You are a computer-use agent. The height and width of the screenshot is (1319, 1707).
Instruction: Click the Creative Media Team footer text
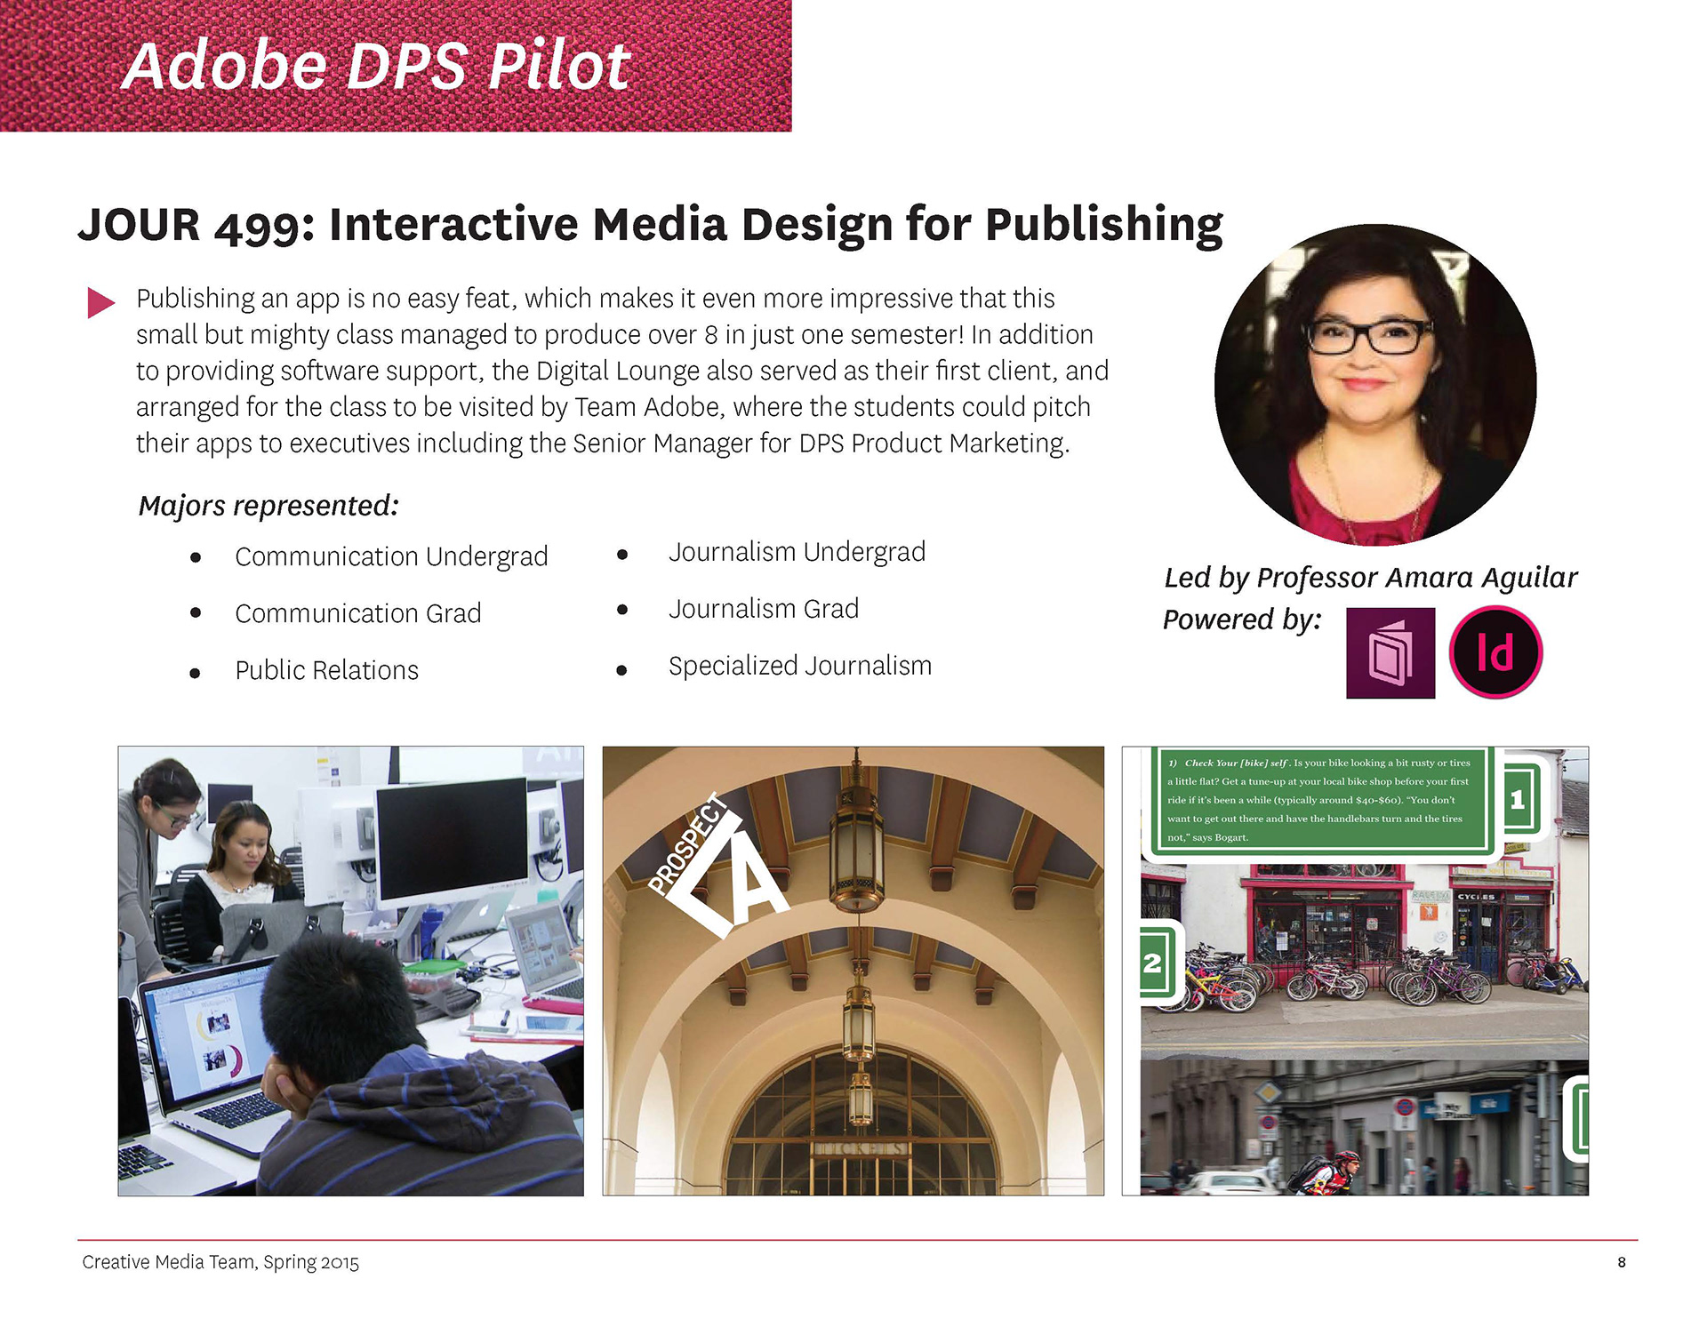point(220,1262)
